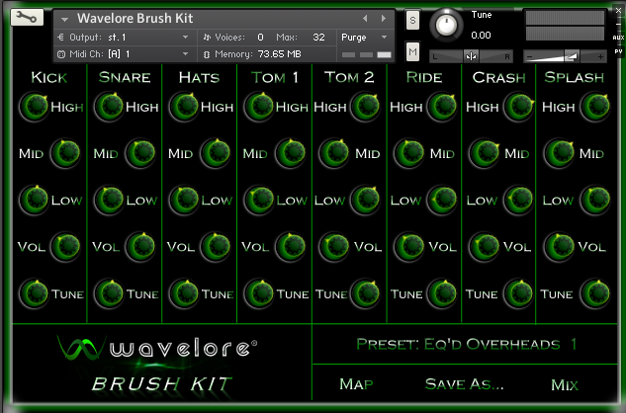Image resolution: width=626 pixels, height=413 pixels.
Task: Click the Kick High EQ knob
Action: pyautogui.click(x=35, y=107)
